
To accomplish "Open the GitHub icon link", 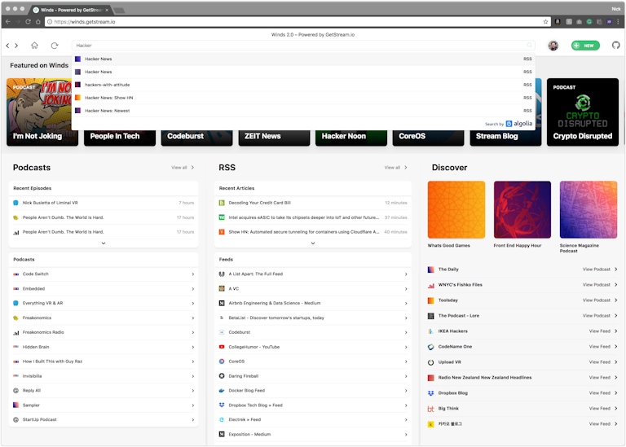I will point(615,45).
